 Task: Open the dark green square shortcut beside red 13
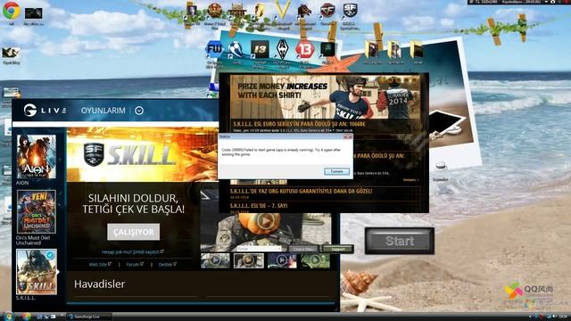(x=327, y=50)
